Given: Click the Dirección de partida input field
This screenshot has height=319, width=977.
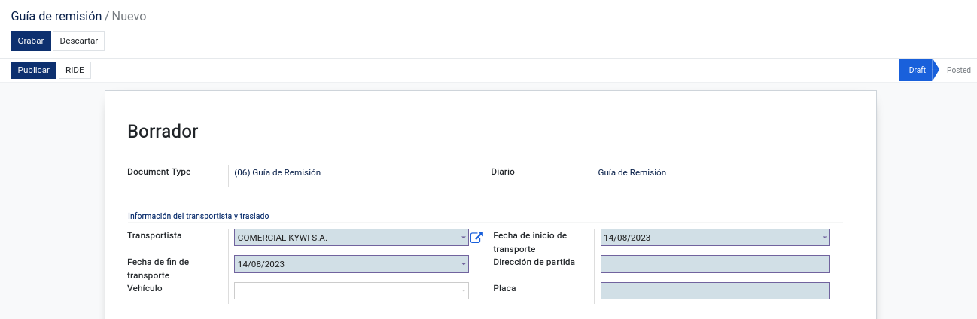Looking at the screenshot, I should pos(715,264).
